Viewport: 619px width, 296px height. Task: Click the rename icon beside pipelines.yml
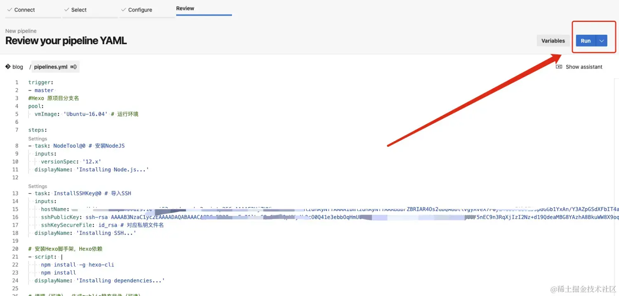(x=73, y=66)
